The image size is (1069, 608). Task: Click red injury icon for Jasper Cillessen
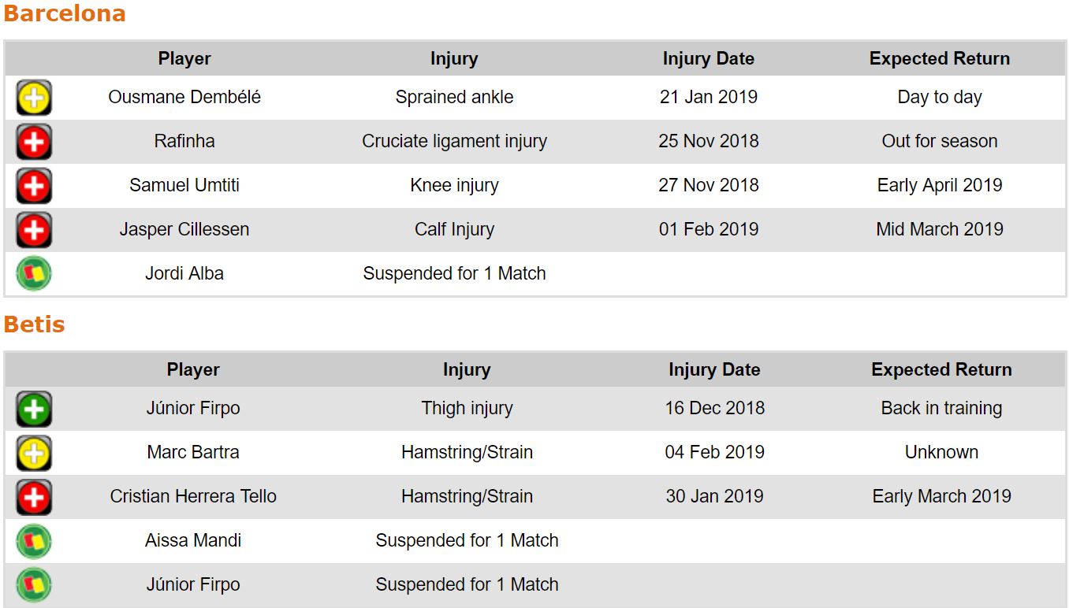coord(34,231)
